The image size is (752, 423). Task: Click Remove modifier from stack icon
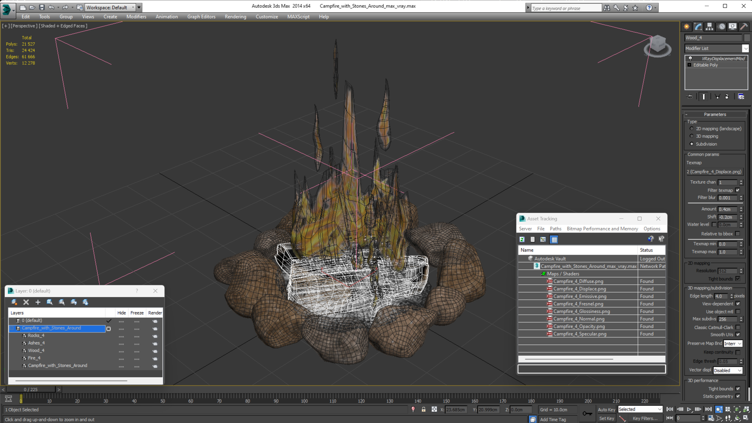[x=727, y=97]
